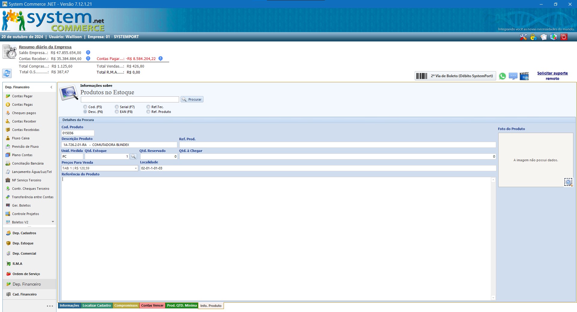
Task: Open the chat message bubble icon
Action: click(513, 76)
